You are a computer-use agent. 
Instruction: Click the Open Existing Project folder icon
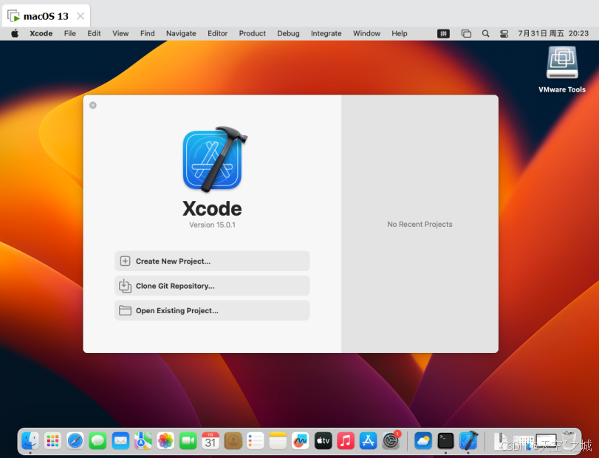click(x=125, y=310)
